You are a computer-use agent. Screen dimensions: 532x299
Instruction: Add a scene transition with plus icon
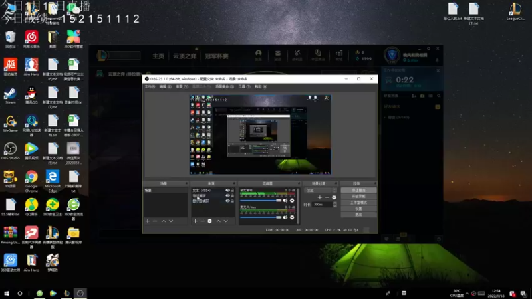click(320, 197)
